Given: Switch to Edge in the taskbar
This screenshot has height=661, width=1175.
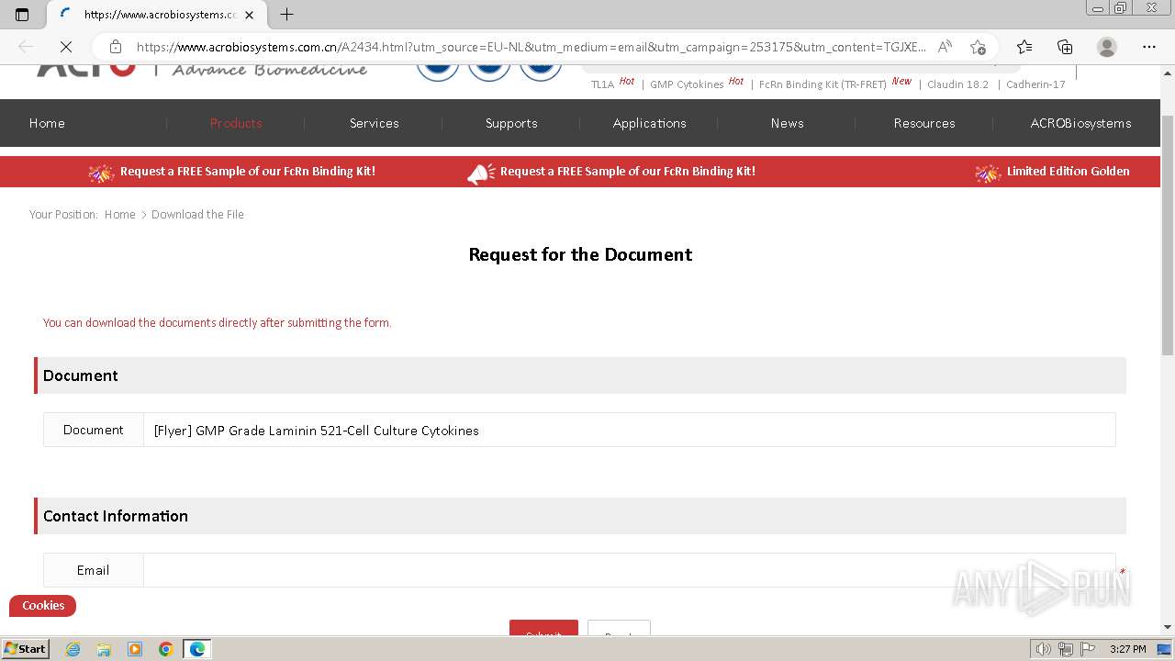Looking at the screenshot, I should (x=197, y=649).
